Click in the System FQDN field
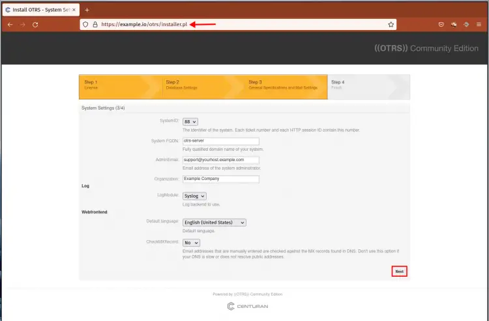 pos(221,141)
